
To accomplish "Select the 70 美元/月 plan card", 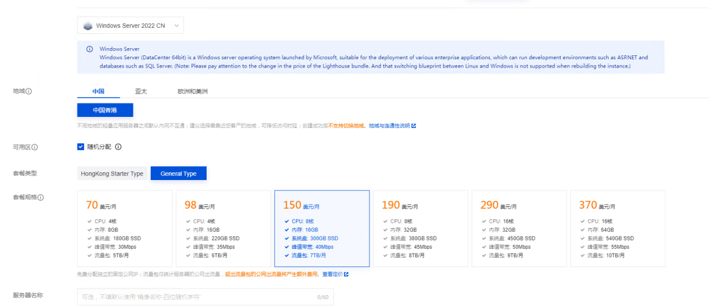I will pos(124,228).
